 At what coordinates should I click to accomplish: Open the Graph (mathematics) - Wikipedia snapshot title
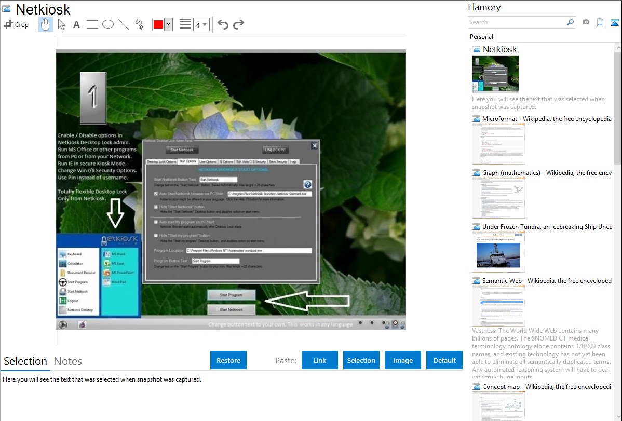pyautogui.click(x=547, y=173)
